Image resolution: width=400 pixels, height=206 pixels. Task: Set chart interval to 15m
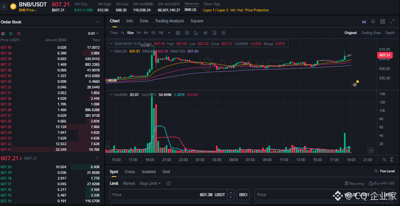click(130, 33)
